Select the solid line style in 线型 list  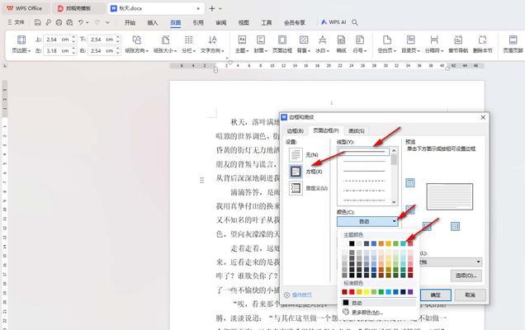(364, 152)
